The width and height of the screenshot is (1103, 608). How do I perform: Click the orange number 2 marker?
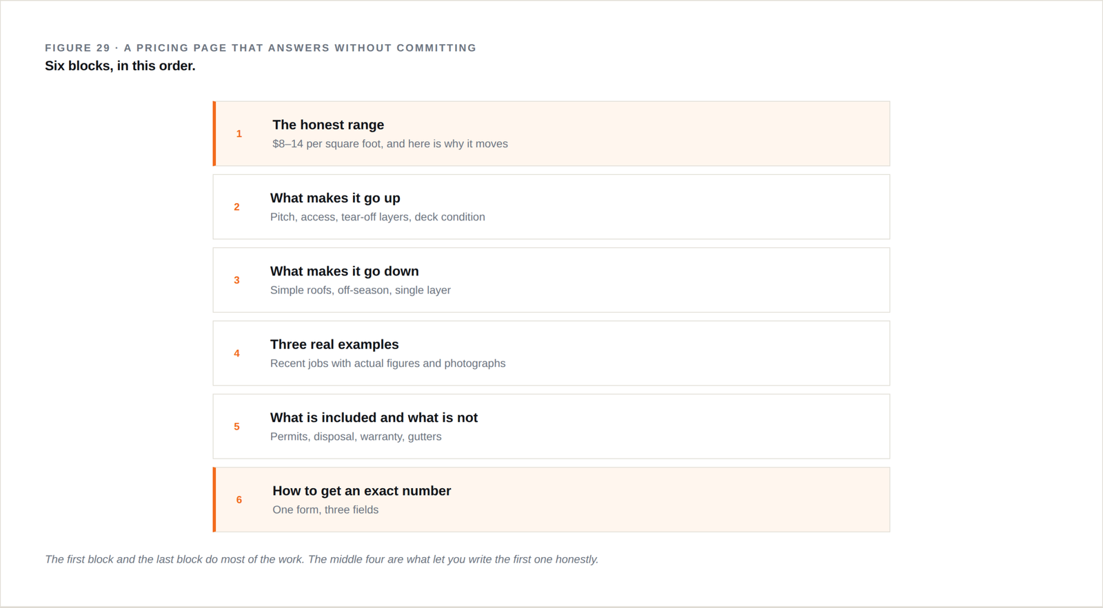coord(236,207)
